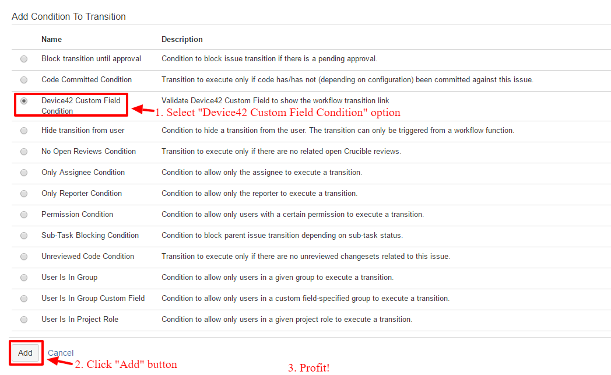Select the Sub-Task Blocking Condition
This screenshot has width=611, height=375.
23,235
